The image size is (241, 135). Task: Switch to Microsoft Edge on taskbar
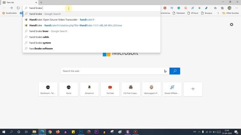(42, 132)
